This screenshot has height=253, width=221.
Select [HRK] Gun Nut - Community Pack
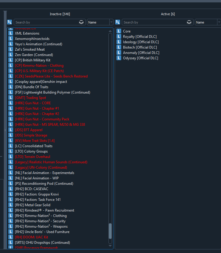click(42, 119)
